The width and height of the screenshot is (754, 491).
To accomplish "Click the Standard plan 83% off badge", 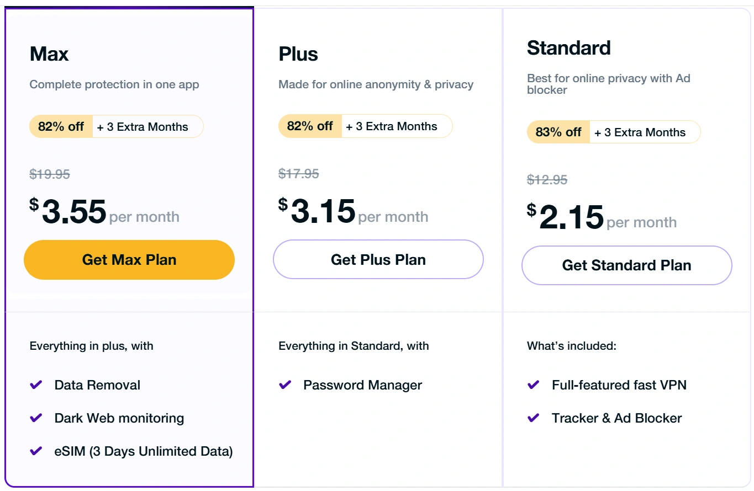I will click(558, 132).
